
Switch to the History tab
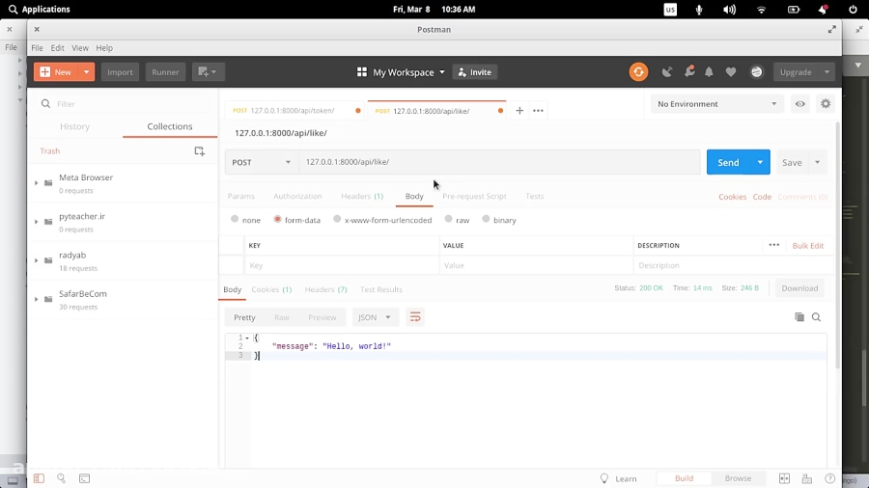74,126
